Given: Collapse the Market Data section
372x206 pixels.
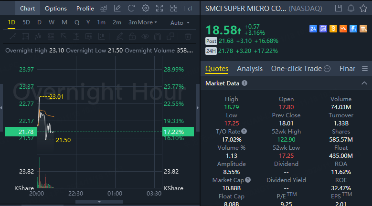Looking at the screenshot, I should 365,83.
